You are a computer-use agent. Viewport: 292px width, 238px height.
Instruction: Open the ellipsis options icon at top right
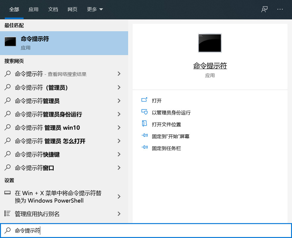click(280, 9)
